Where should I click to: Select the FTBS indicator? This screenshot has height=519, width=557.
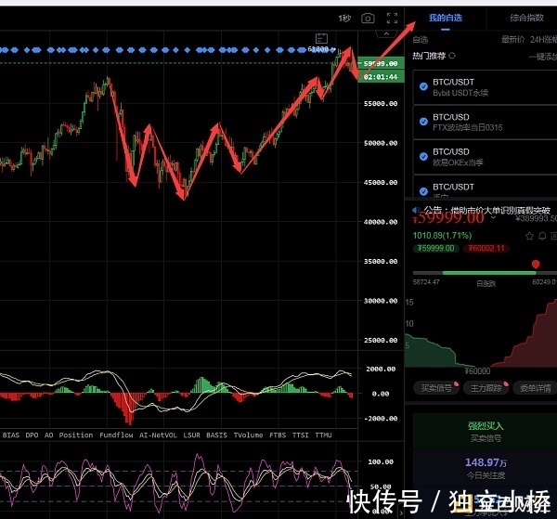click(278, 435)
